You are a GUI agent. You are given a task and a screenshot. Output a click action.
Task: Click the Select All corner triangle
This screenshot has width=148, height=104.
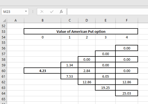[x=4, y=20]
